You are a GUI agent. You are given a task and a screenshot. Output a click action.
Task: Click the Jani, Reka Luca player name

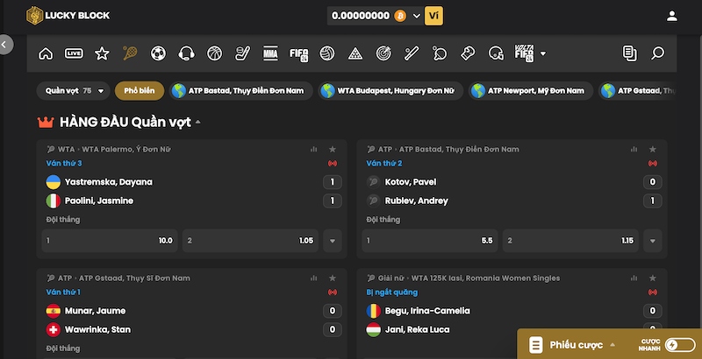tap(418, 329)
